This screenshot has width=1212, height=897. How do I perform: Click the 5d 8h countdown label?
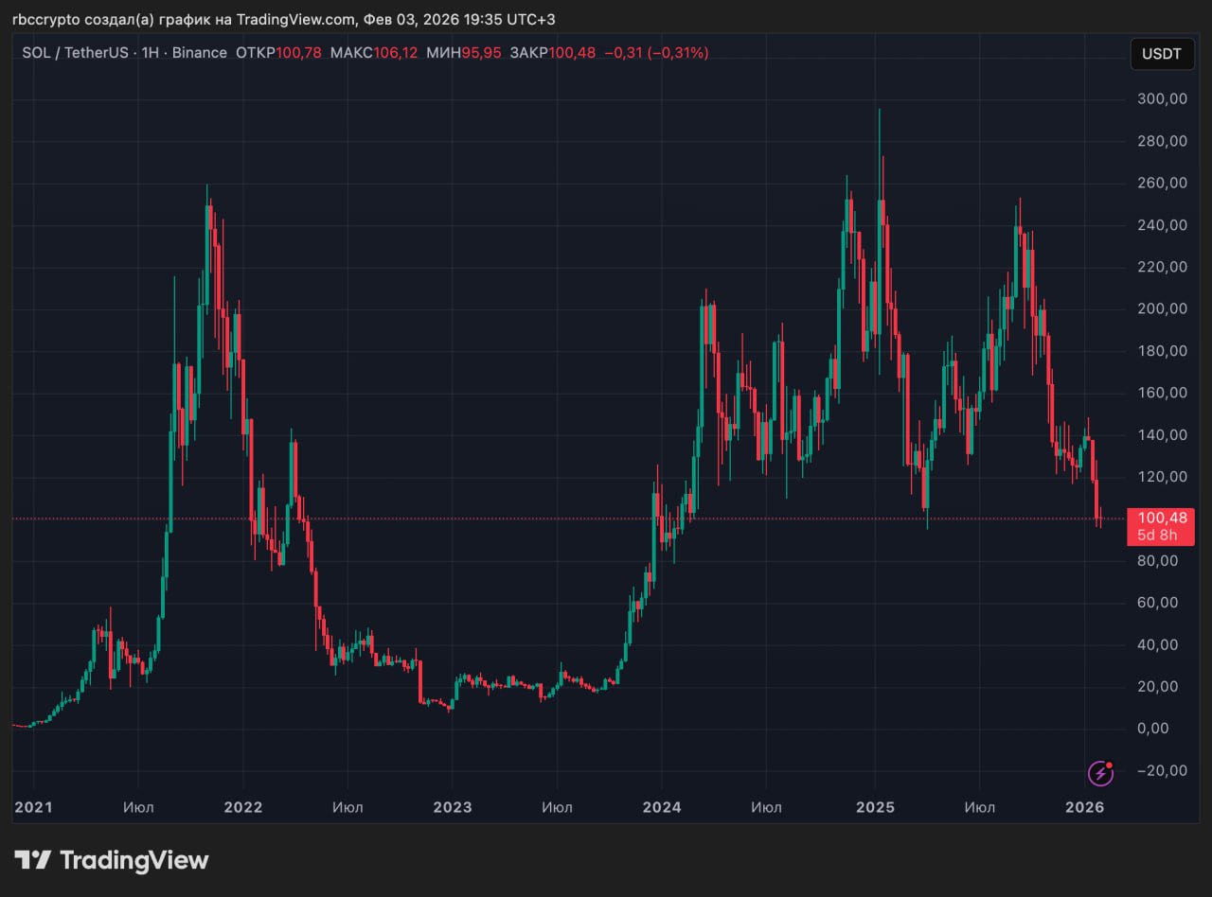pos(1160,536)
